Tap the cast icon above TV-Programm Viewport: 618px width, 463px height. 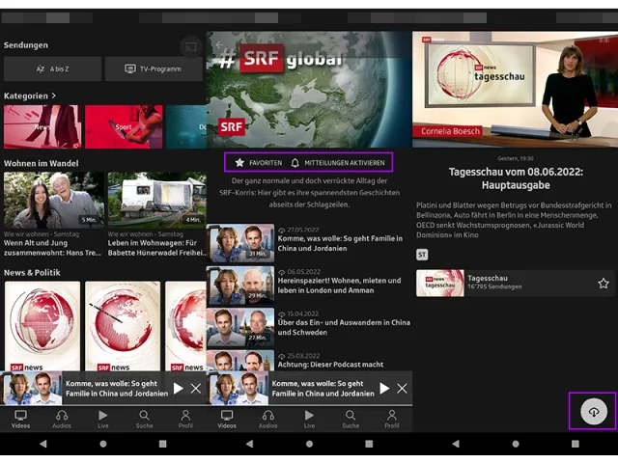tap(191, 45)
